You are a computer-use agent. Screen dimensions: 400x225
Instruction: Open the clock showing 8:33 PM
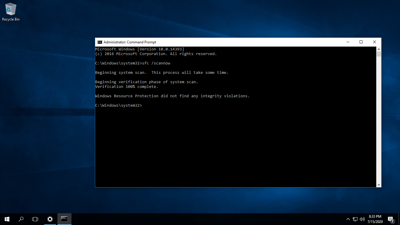(x=375, y=219)
